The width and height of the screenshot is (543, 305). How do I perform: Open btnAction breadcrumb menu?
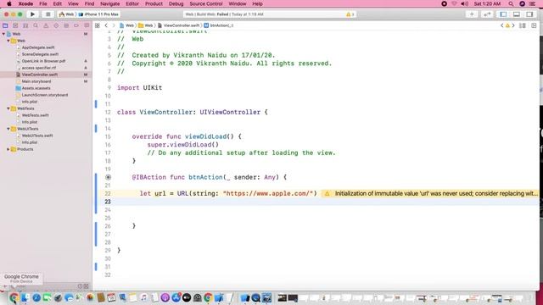[219, 25]
